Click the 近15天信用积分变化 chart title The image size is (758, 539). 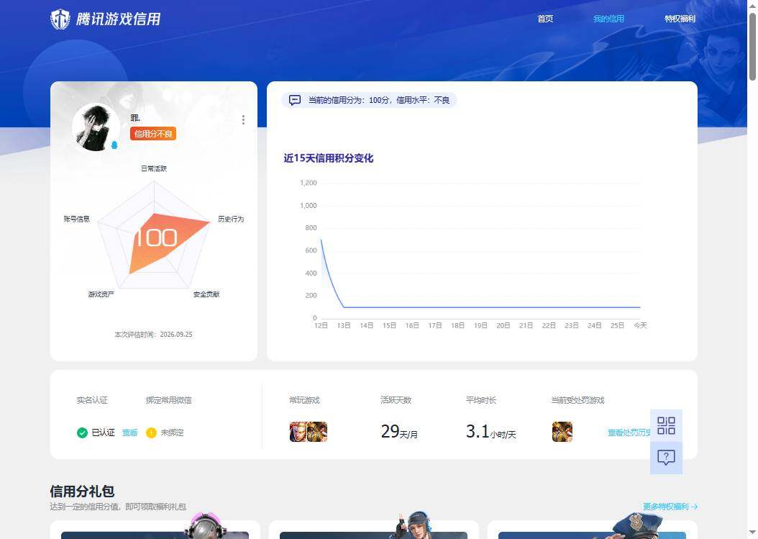pyautogui.click(x=328, y=158)
